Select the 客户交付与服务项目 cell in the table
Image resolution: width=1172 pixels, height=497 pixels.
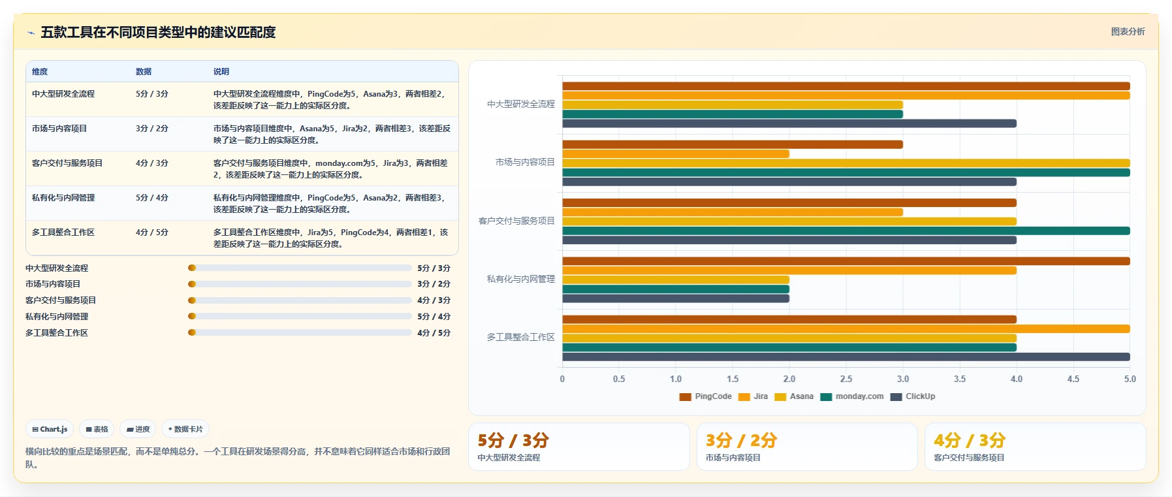point(67,163)
